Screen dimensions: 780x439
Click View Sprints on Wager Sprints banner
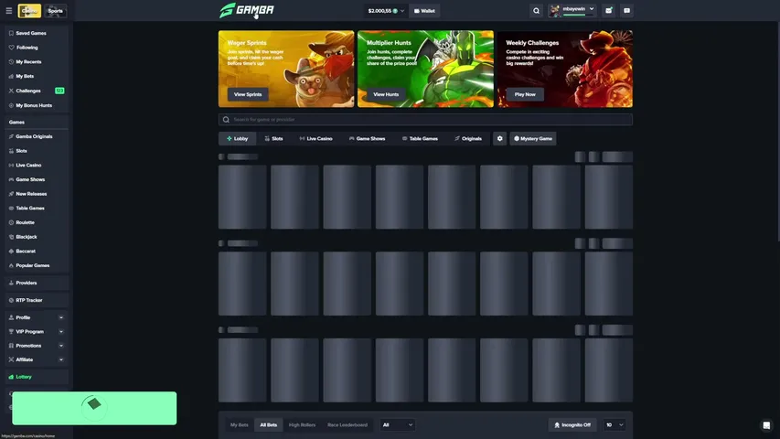(248, 94)
